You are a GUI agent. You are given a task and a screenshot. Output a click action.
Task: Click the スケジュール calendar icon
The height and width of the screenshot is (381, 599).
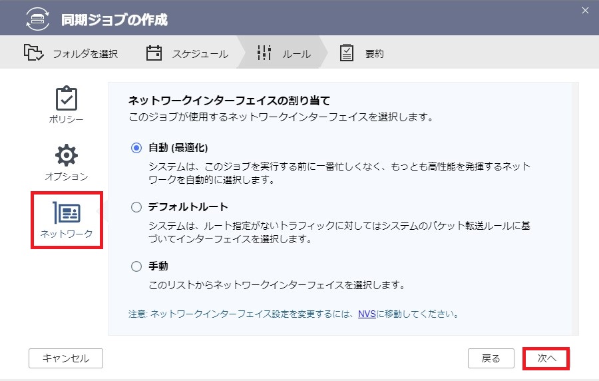(x=154, y=53)
